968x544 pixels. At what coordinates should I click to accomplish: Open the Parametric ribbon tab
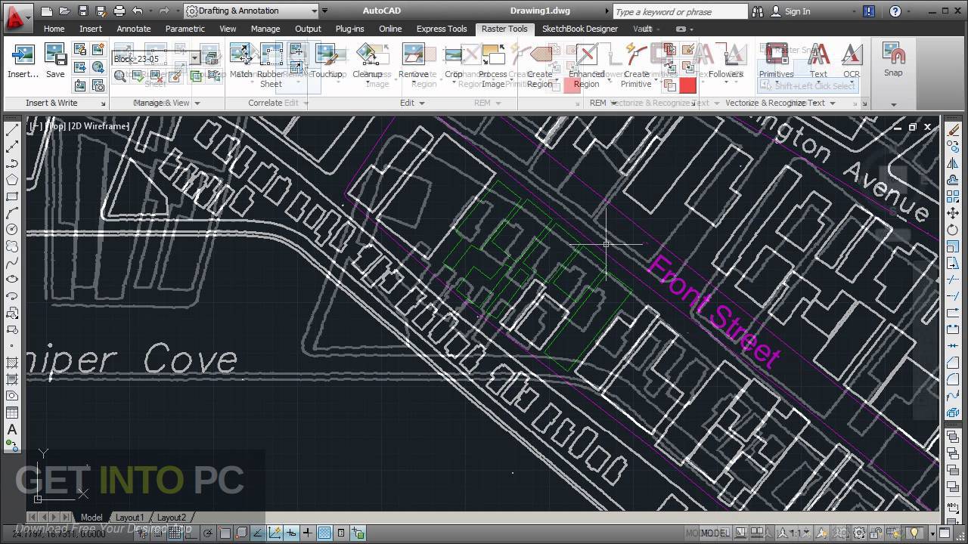coord(185,29)
